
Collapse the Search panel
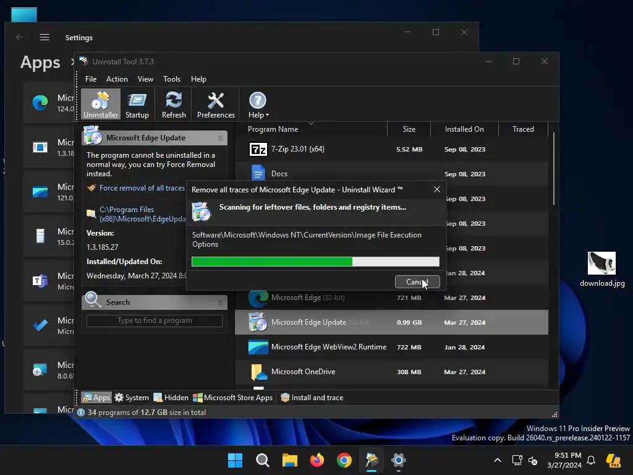(221, 302)
